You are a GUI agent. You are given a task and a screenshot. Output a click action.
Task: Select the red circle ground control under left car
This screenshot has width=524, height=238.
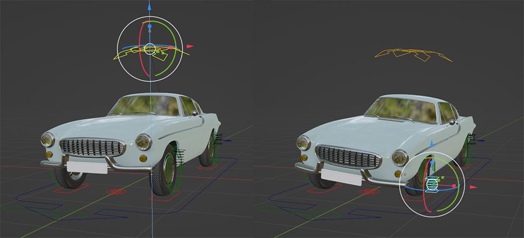(x=115, y=192)
